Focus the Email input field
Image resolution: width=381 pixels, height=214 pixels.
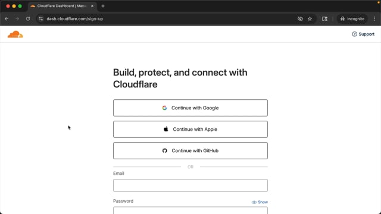point(190,185)
